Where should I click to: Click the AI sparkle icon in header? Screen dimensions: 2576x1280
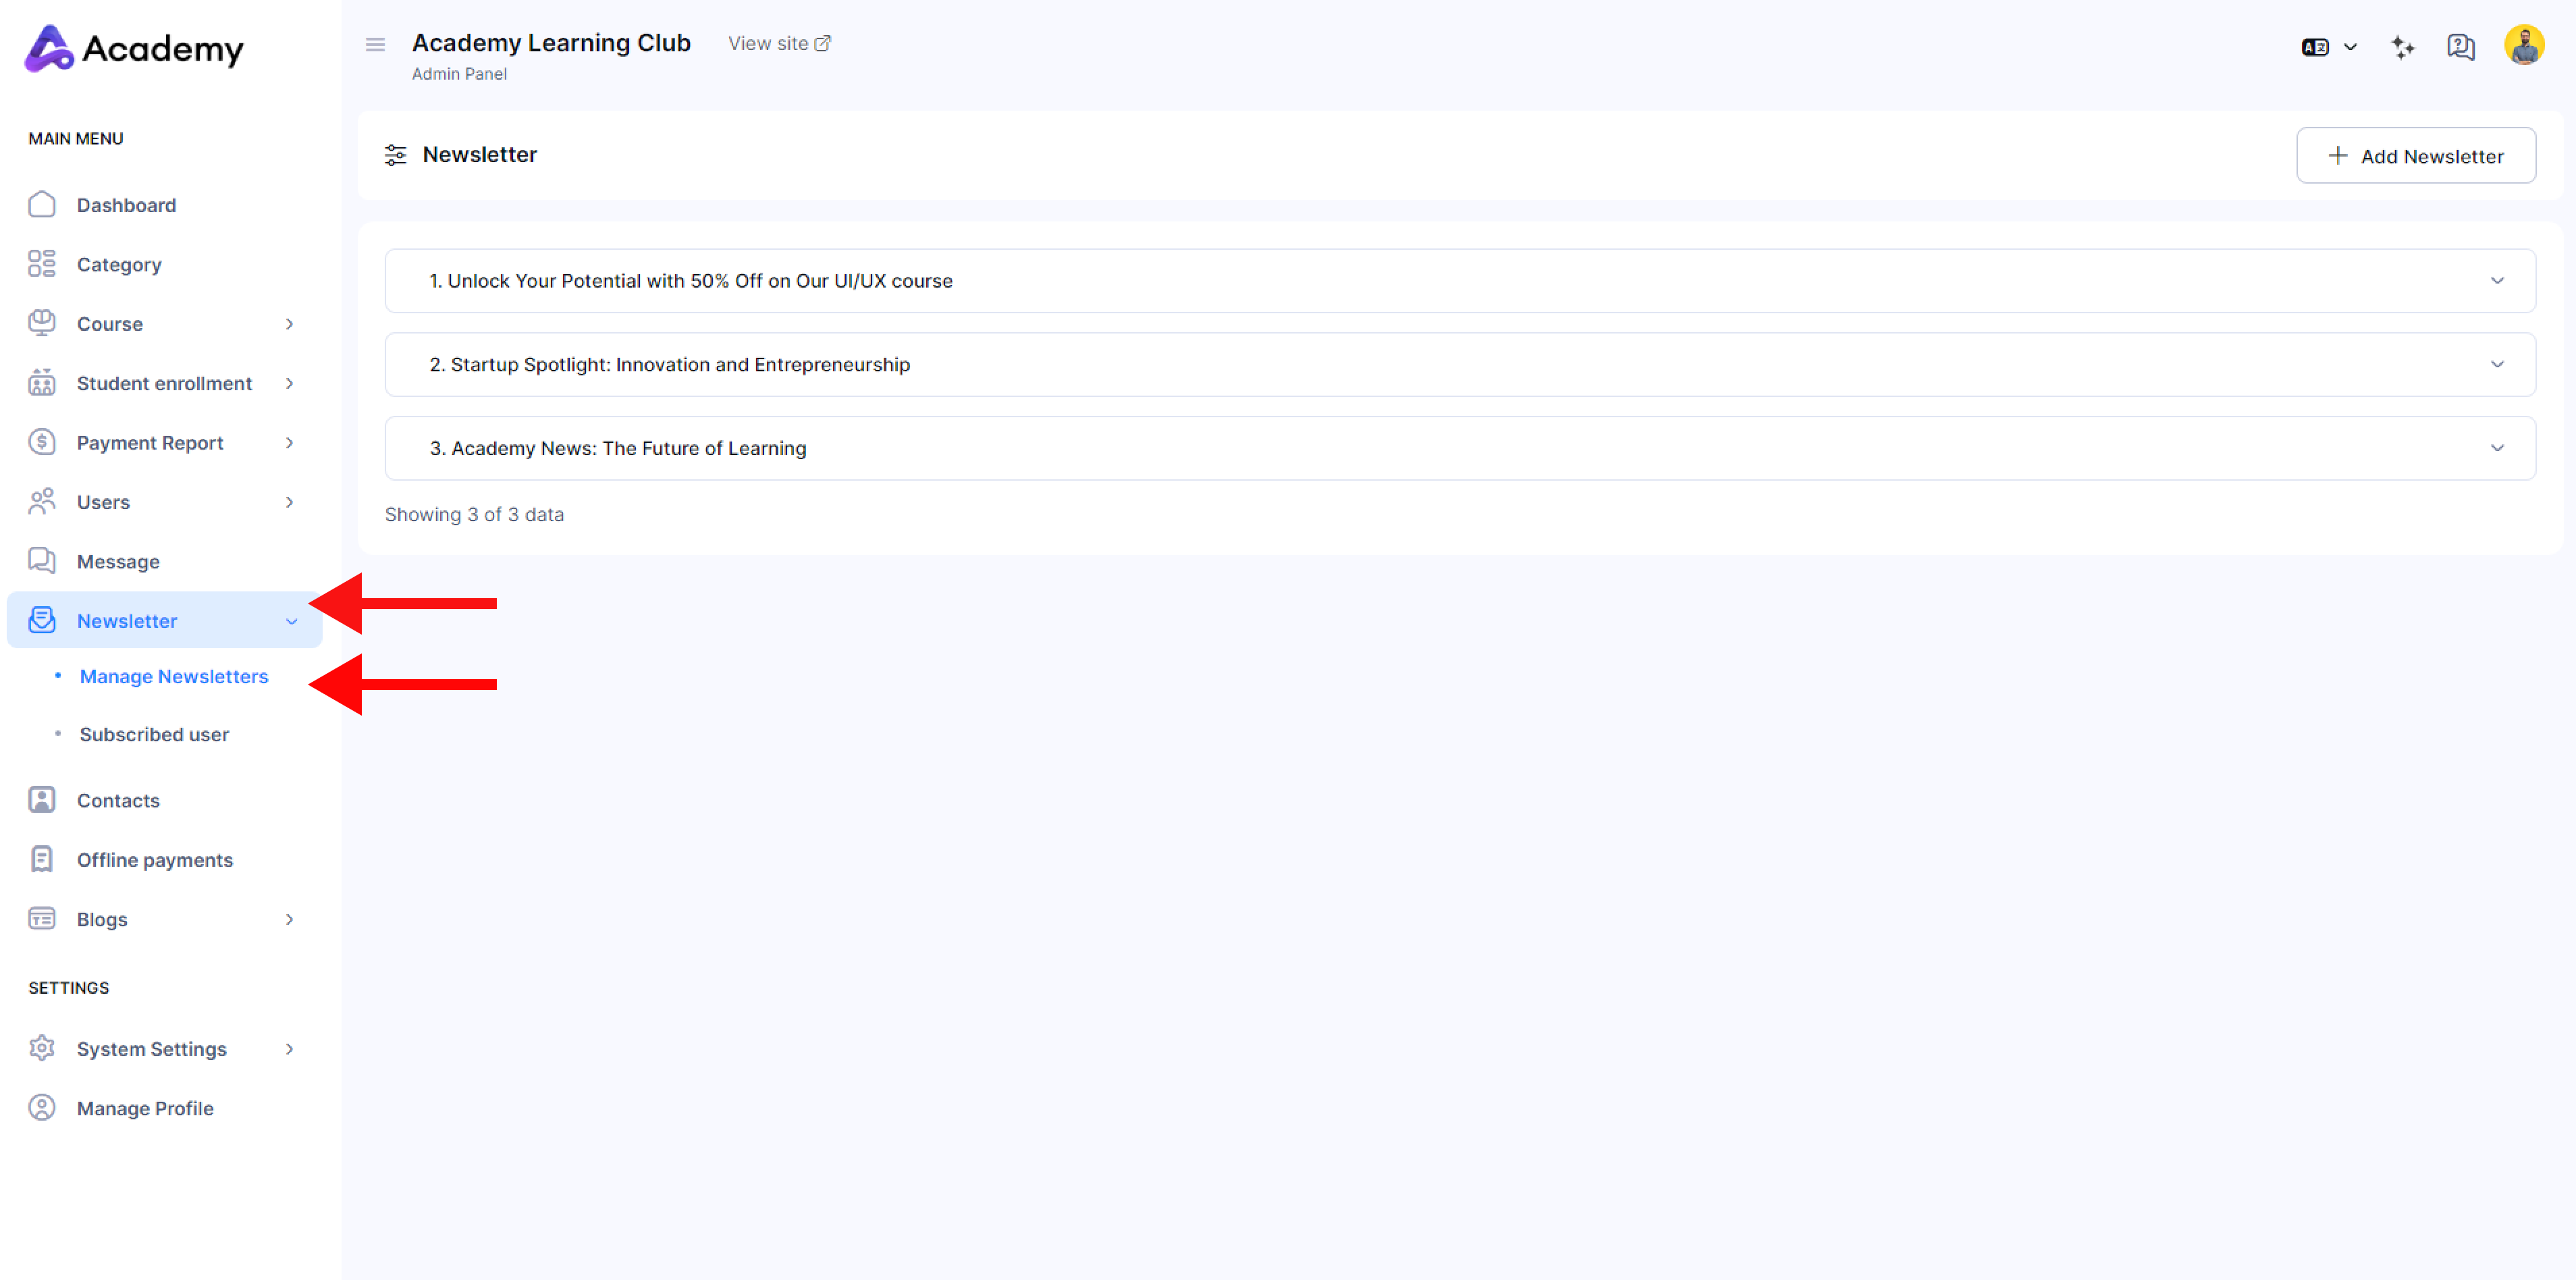coord(2402,47)
